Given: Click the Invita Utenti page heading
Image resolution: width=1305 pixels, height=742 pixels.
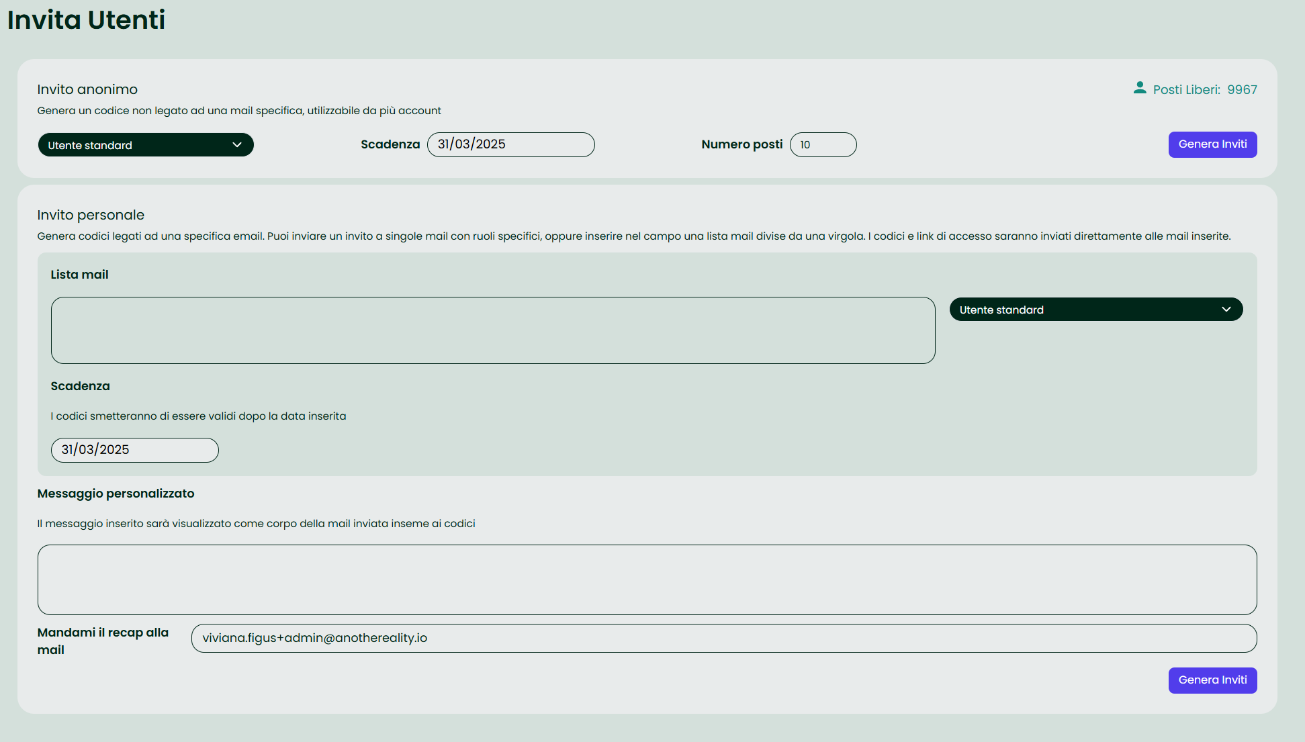Looking at the screenshot, I should tap(86, 19).
